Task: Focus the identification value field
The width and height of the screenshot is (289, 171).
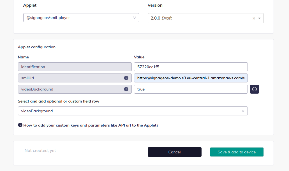Action: click(x=191, y=67)
